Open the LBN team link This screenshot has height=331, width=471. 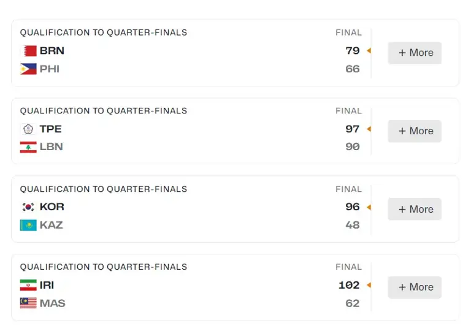pyautogui.click(x=52, y=147)
